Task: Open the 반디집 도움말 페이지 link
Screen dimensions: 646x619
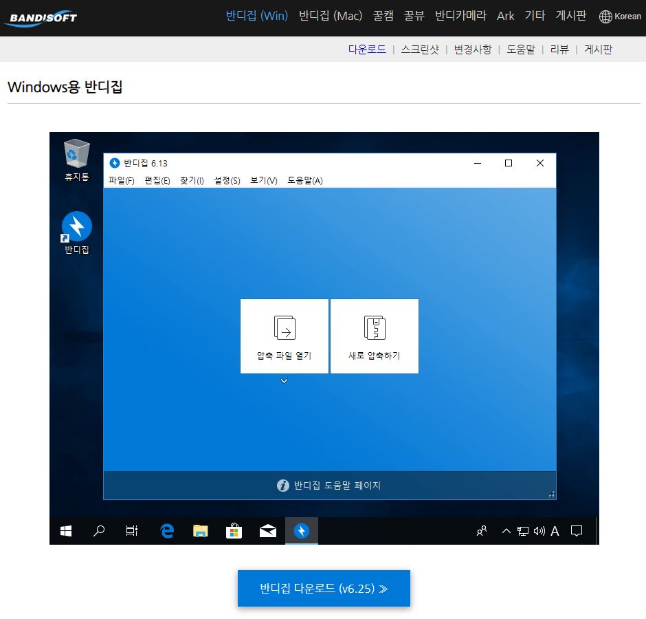Action: coord(337,486)
